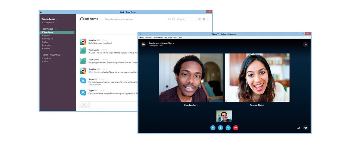Click the SlackBot sender name on first message
The image size is (350, 149).
click(x=92, y=40)
